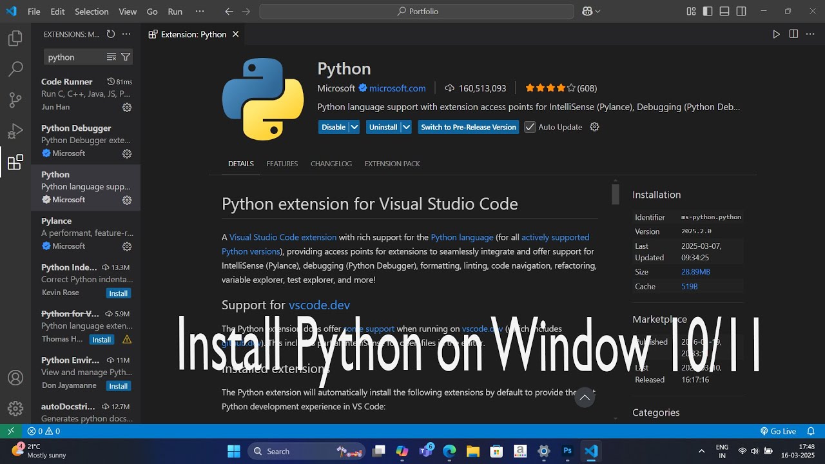The width and height of the screenshot is (825, 464).
Task: Clear extensions search results icon
Action: (112, 57)
